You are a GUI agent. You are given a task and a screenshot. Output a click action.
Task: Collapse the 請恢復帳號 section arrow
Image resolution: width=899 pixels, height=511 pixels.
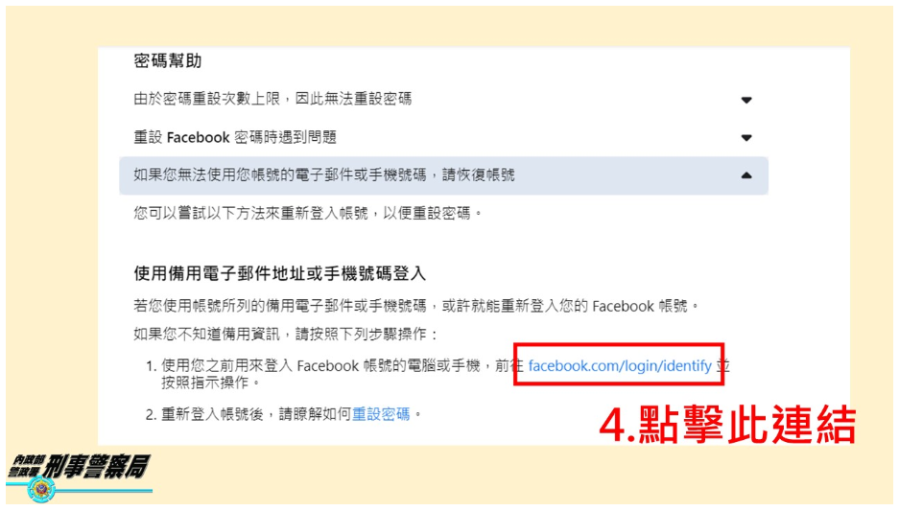(745, 175)
